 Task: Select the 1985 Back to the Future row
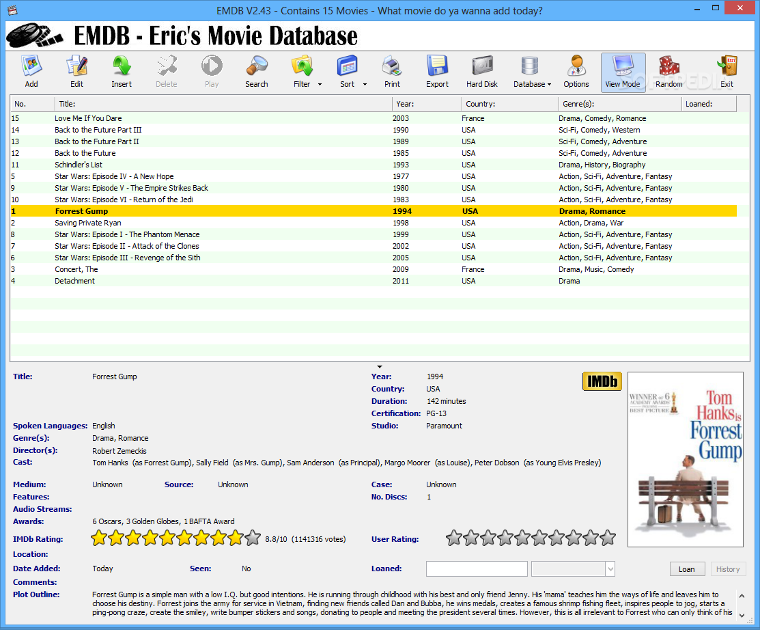tap(374, 153)
